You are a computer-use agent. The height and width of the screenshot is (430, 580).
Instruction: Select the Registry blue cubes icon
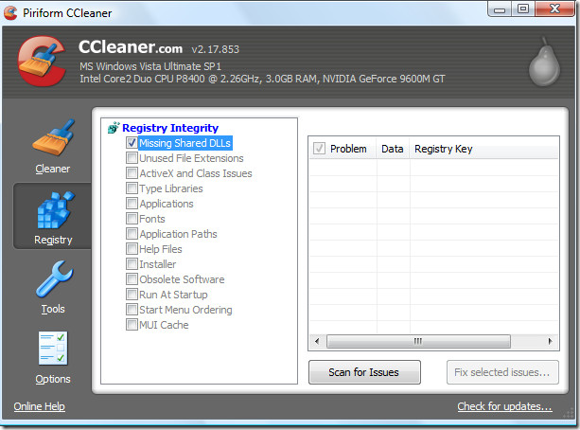coord(56,209)
